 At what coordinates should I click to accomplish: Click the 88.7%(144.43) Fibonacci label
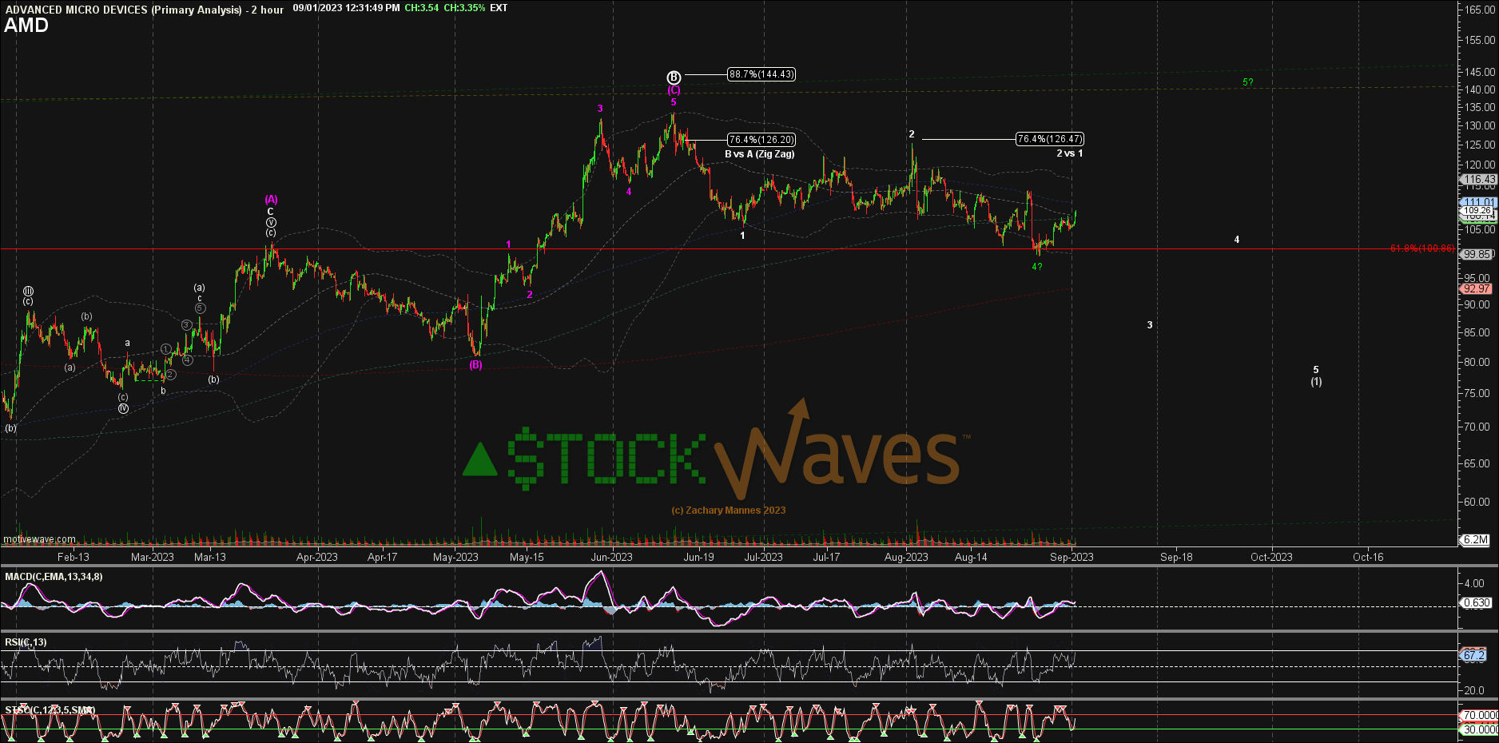(x=761, y=73)
